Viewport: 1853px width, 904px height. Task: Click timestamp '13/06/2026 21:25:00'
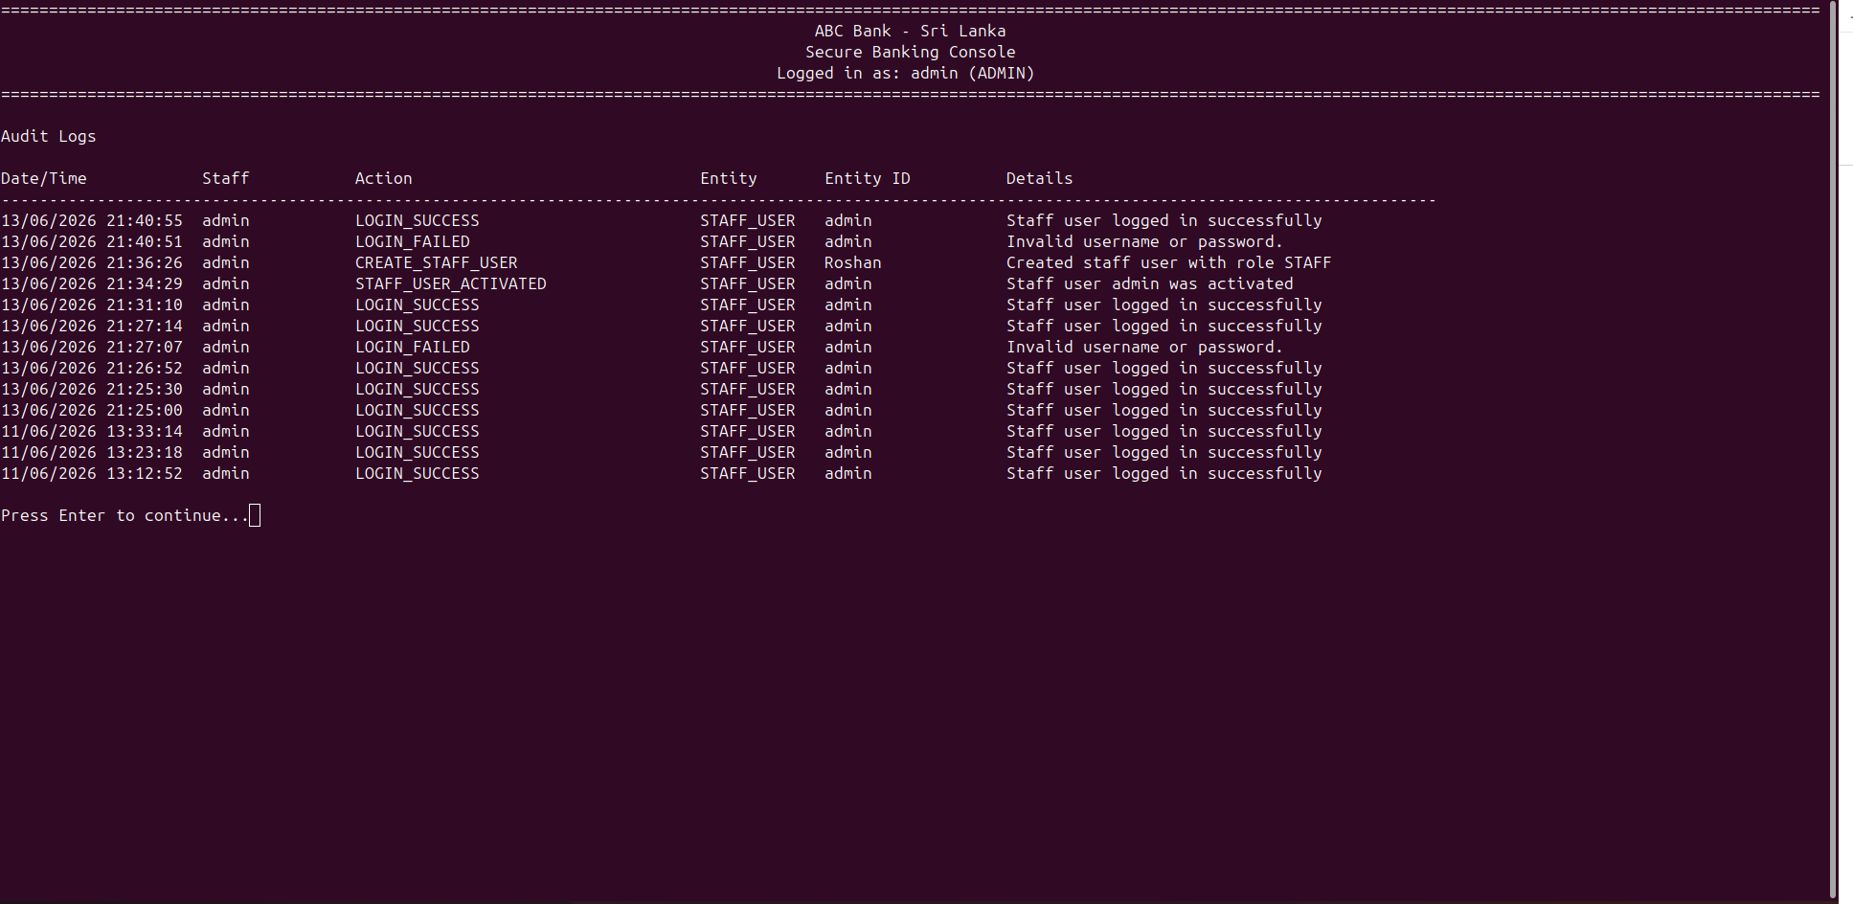coord(92,410)
